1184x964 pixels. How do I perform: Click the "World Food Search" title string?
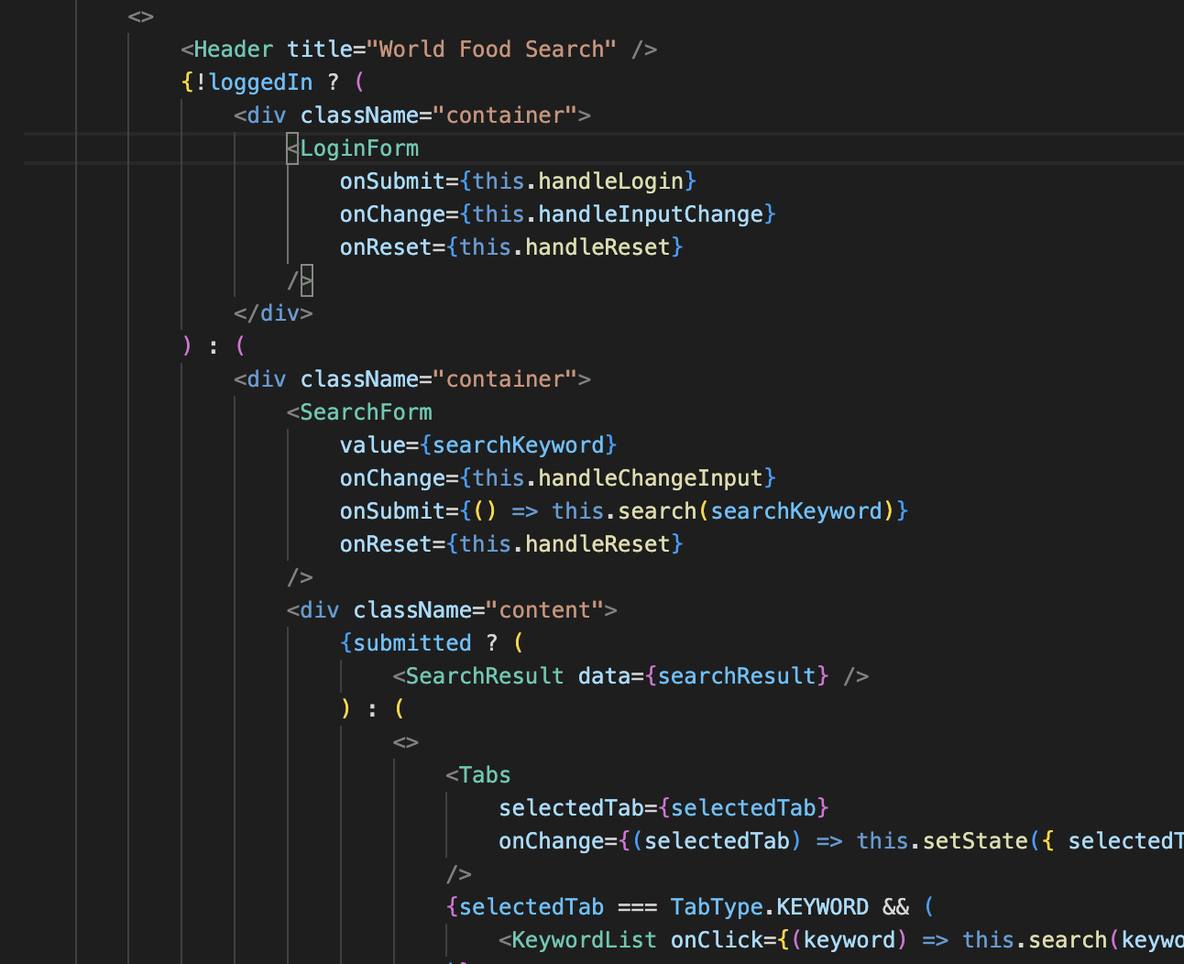(491, 49)
